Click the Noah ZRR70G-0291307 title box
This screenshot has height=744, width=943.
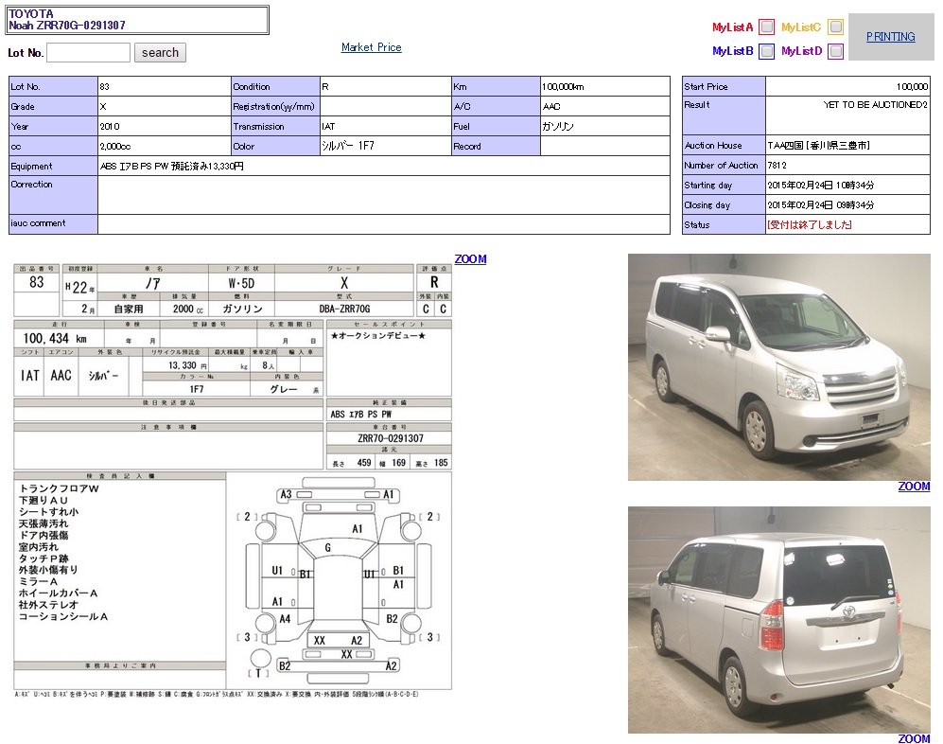137,20
